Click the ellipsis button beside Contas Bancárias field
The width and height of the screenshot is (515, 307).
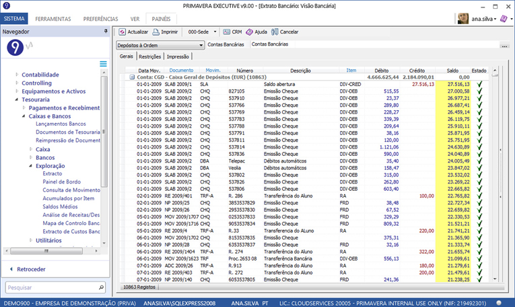coord(504,45)
